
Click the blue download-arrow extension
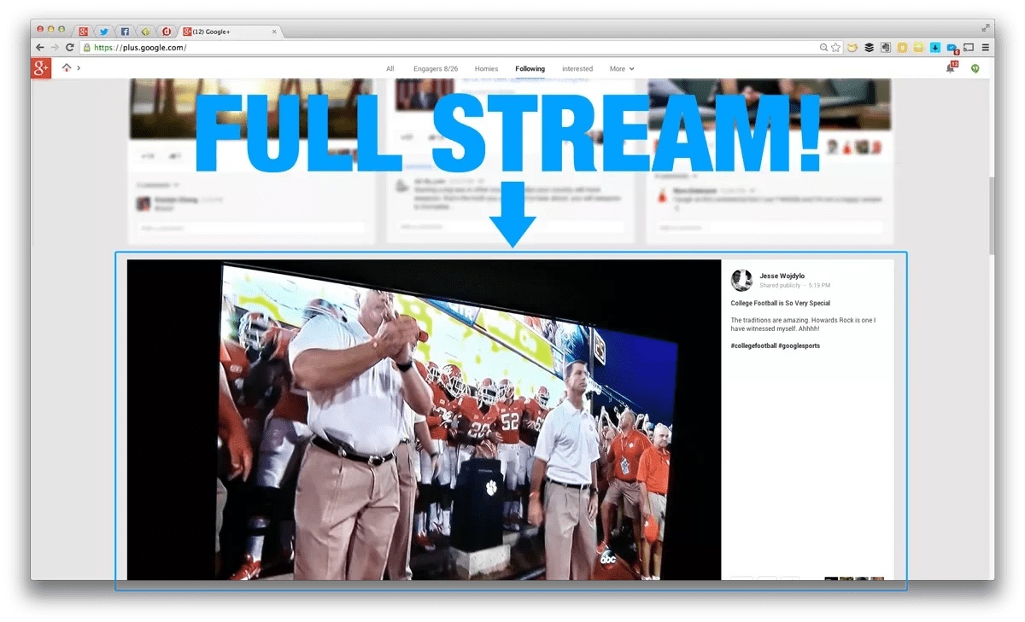(x=935, y=48)
